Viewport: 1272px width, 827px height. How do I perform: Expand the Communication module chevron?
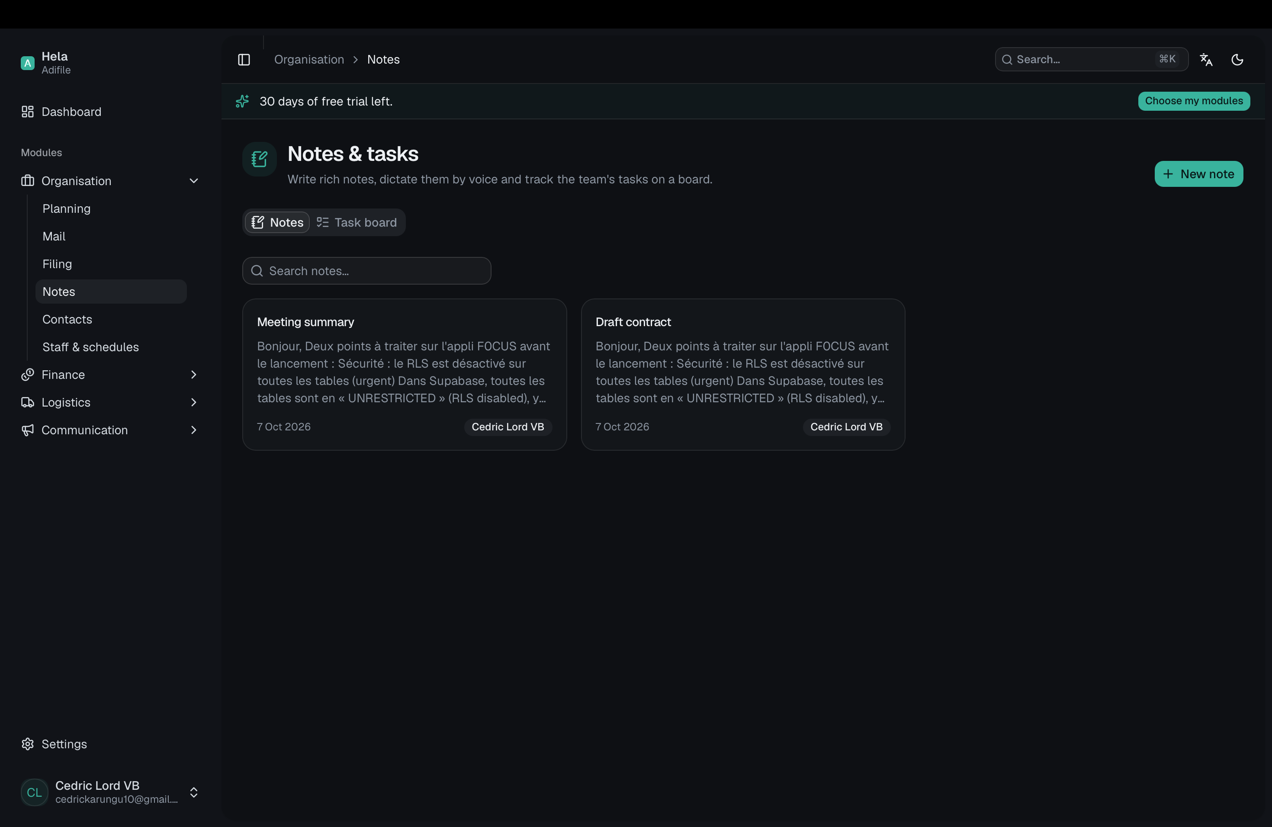pos(193,430)
